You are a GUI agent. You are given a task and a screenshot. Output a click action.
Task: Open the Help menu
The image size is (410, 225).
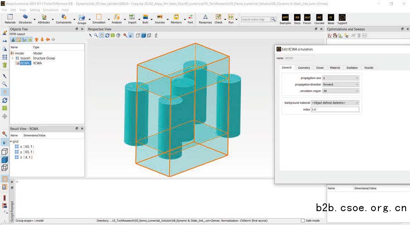(65, 10)
